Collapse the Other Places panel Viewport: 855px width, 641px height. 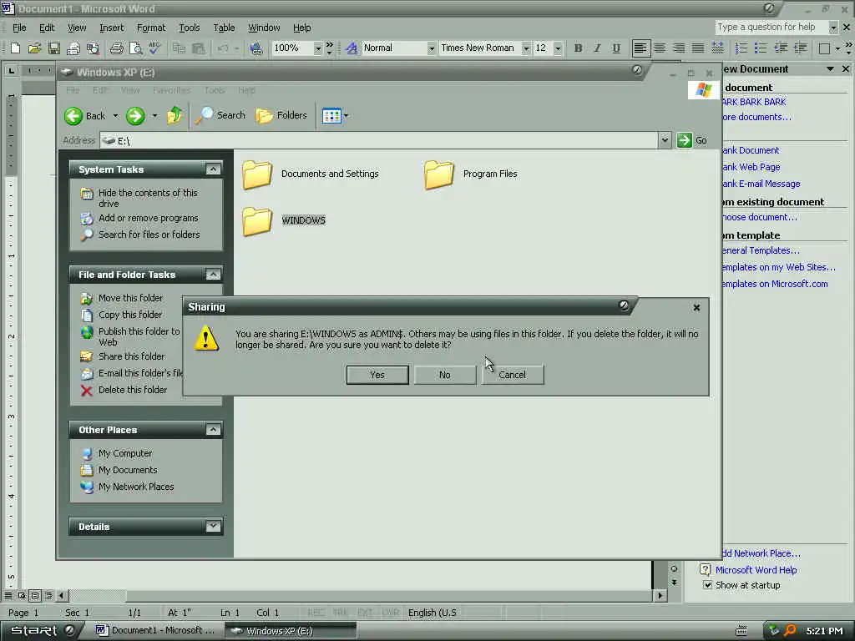click(x=213, y=430)
